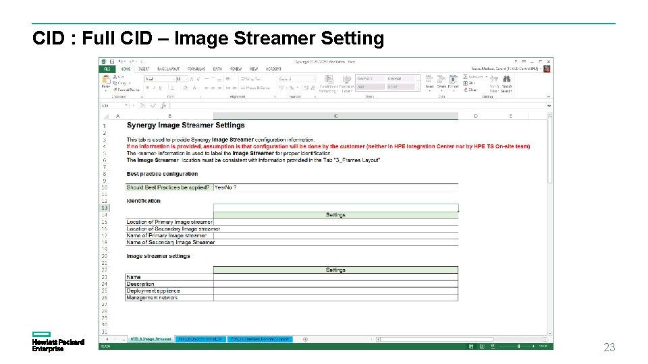Select FCID_10_Insight Control sheet tab
The image size is (648, 364).
coord(200,339)
